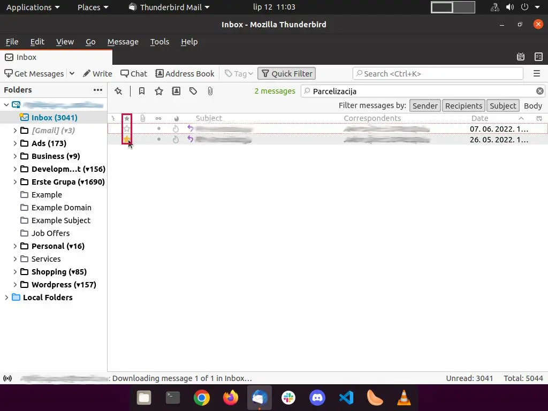Switch to Inbox tab
Viewport: 548px width, 411px height.
point(56,57)
